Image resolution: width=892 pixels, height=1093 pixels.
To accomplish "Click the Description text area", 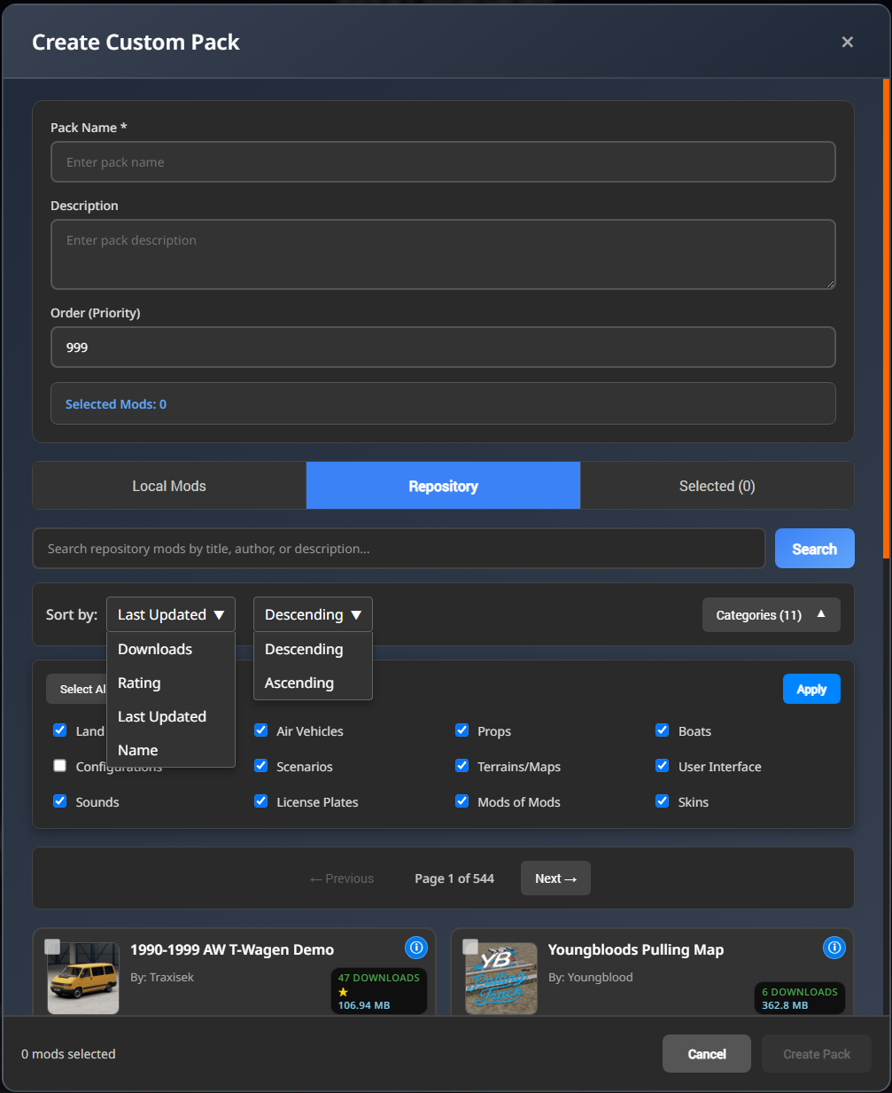I will [x=443, y=254].
